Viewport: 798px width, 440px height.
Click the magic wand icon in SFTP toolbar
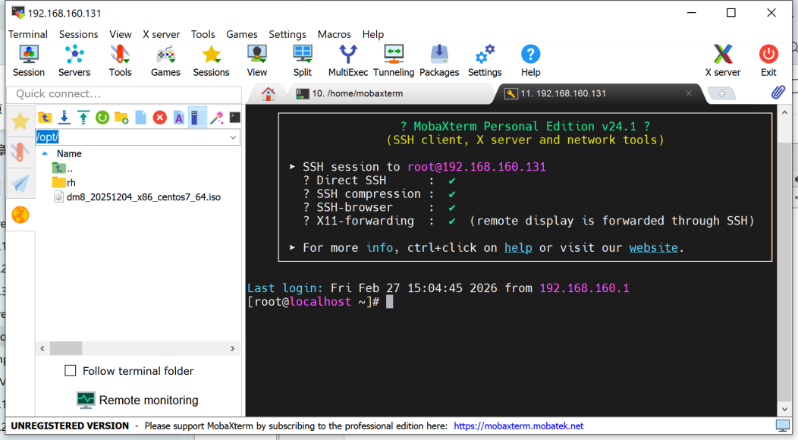217,118
